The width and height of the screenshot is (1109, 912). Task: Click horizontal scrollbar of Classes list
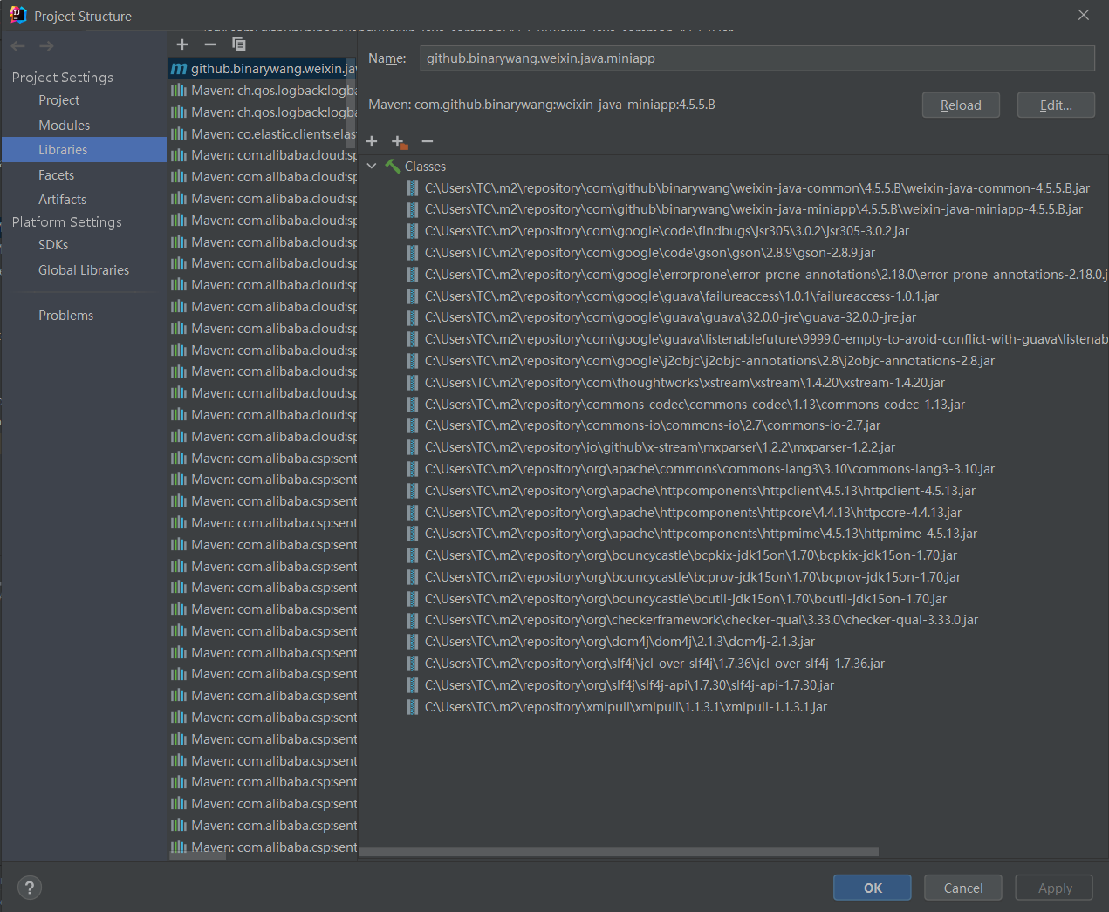click(x=619, y=853)
